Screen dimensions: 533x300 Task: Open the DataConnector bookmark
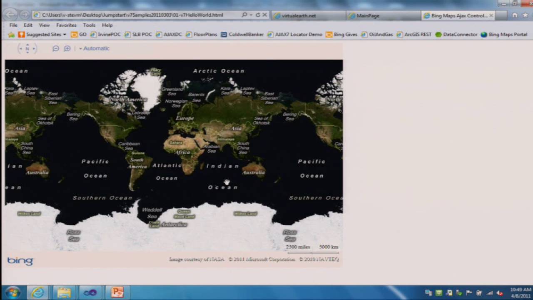[x=456, y=35]
